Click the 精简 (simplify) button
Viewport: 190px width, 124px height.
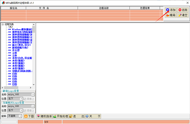(171, 15)
